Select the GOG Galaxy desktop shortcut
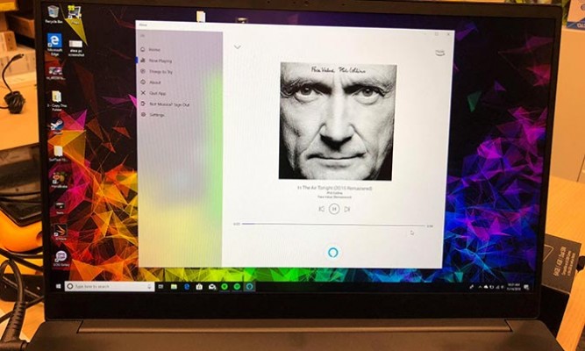 click(x=61, y=258)
